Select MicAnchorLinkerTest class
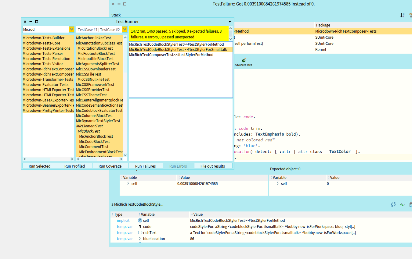 99,38
